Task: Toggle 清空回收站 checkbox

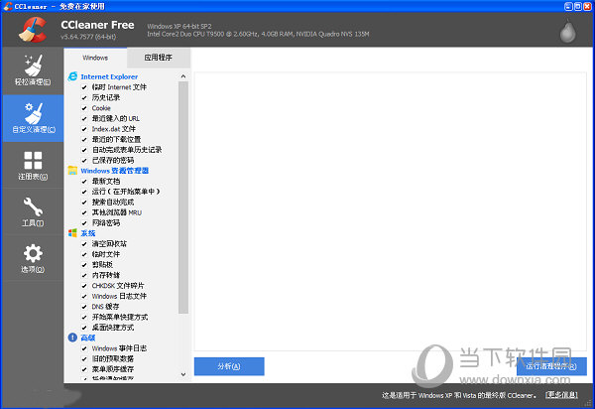Action: click(84, 244)
